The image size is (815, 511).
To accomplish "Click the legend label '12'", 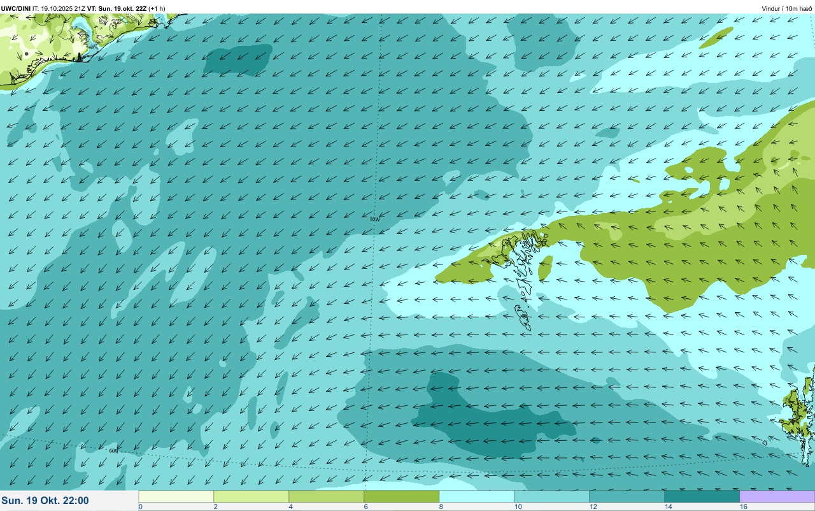I will click(592, 507).
